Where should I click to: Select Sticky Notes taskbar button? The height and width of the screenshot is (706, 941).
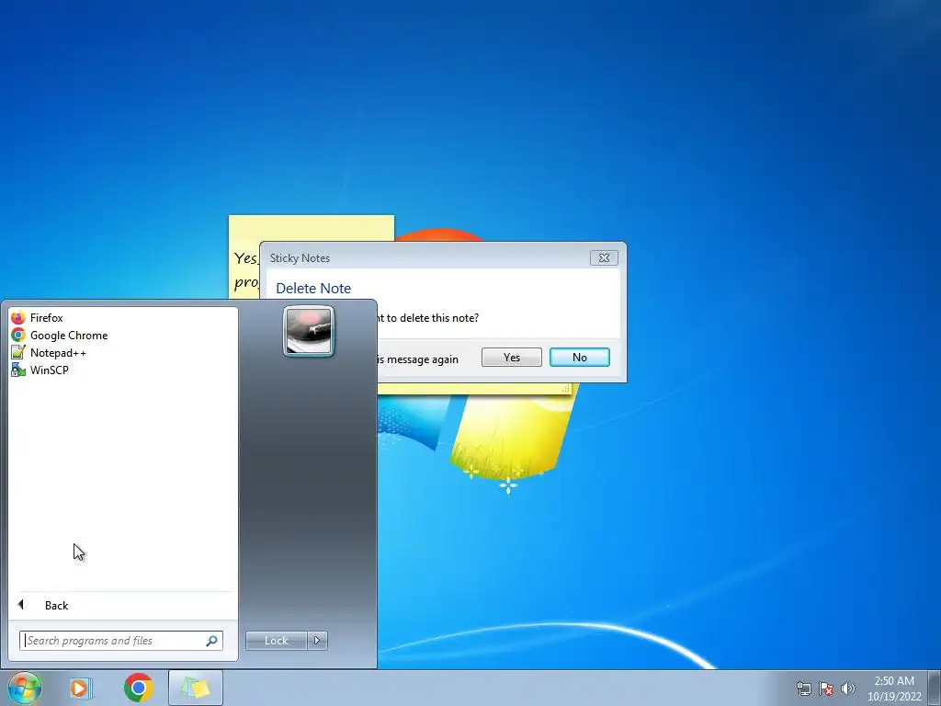click(196, 688)
